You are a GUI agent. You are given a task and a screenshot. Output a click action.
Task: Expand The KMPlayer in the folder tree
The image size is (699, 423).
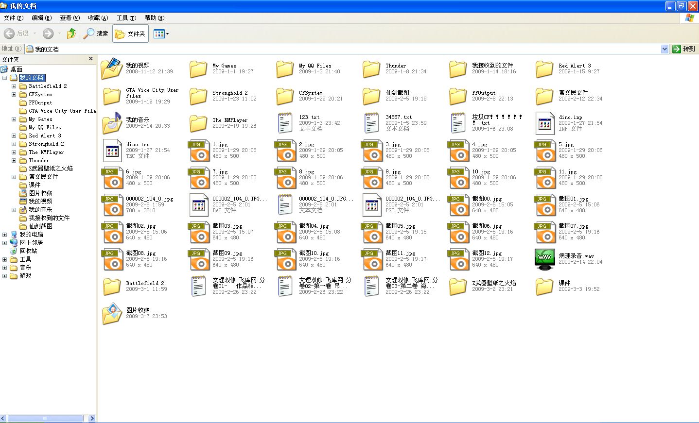(x=14, y=152)
